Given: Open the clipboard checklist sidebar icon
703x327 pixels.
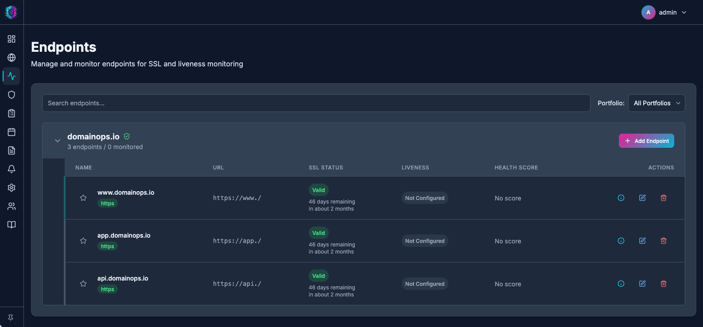Looking at the screenshot, I should coord(12,113).
